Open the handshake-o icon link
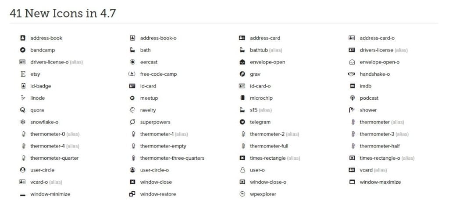The height and width of the screenshot is (207, 449). click(x=374, y=74)
